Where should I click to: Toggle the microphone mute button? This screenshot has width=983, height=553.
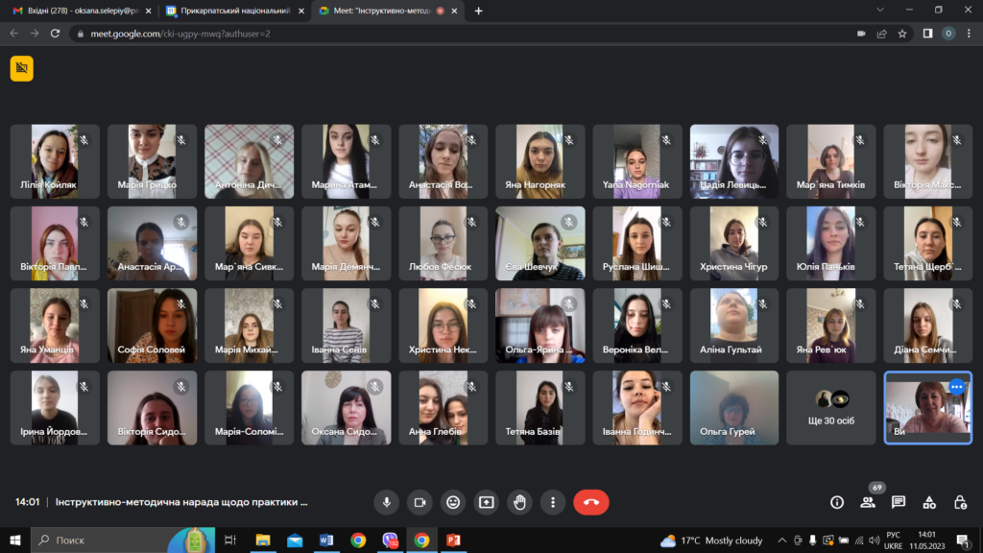[x=387, y=502]
